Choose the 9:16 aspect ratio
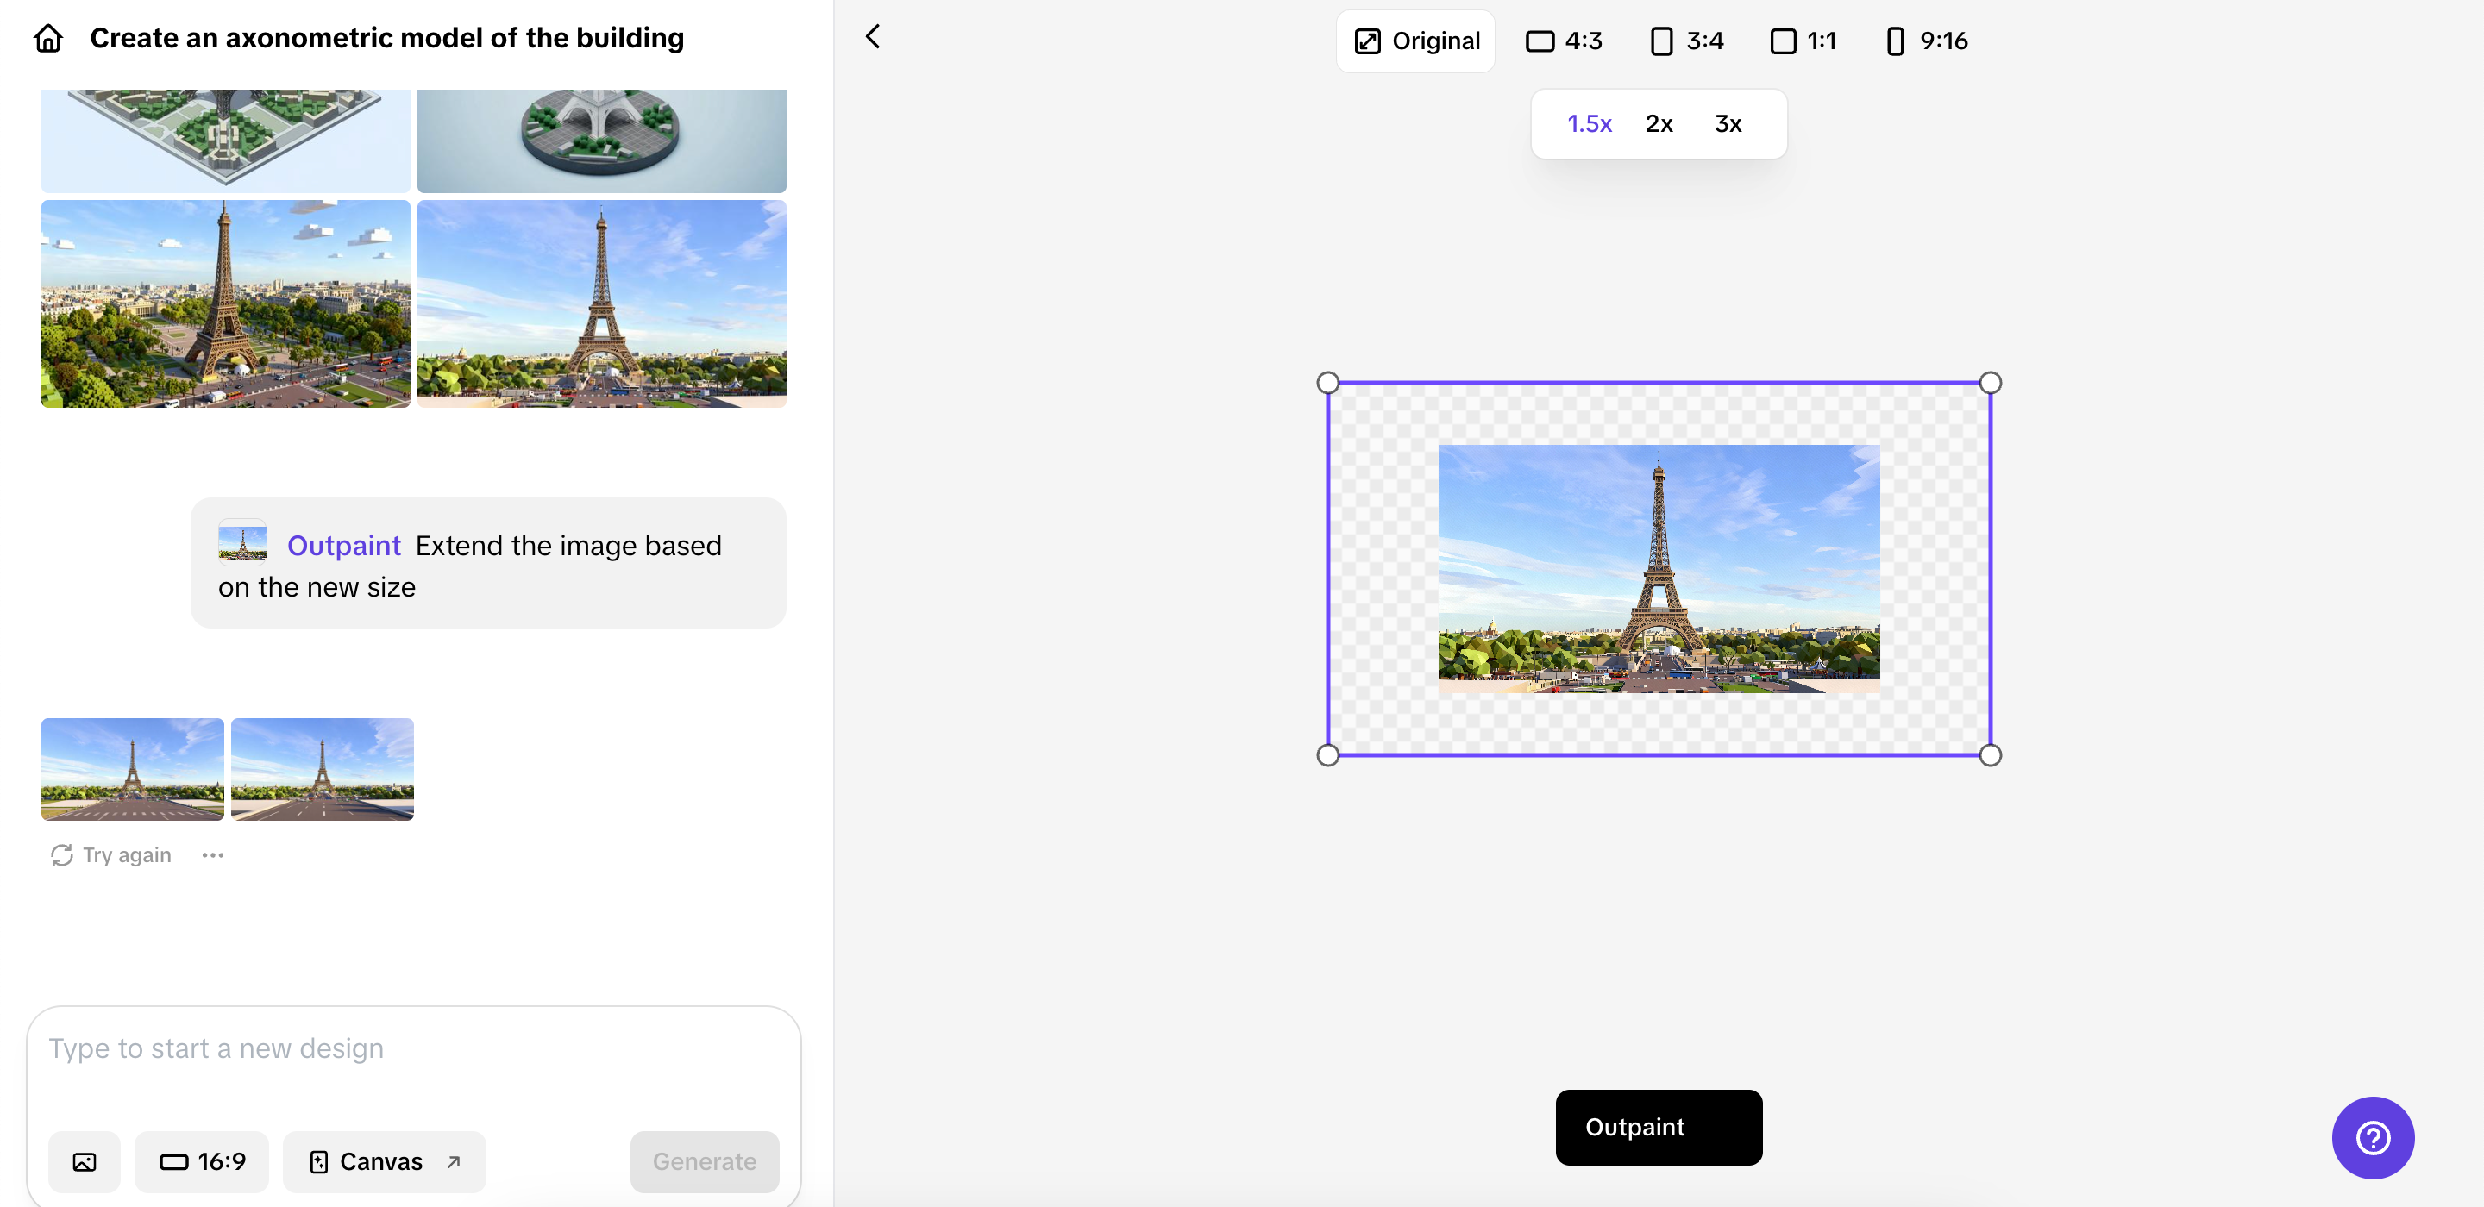 tap(1927, 41)
